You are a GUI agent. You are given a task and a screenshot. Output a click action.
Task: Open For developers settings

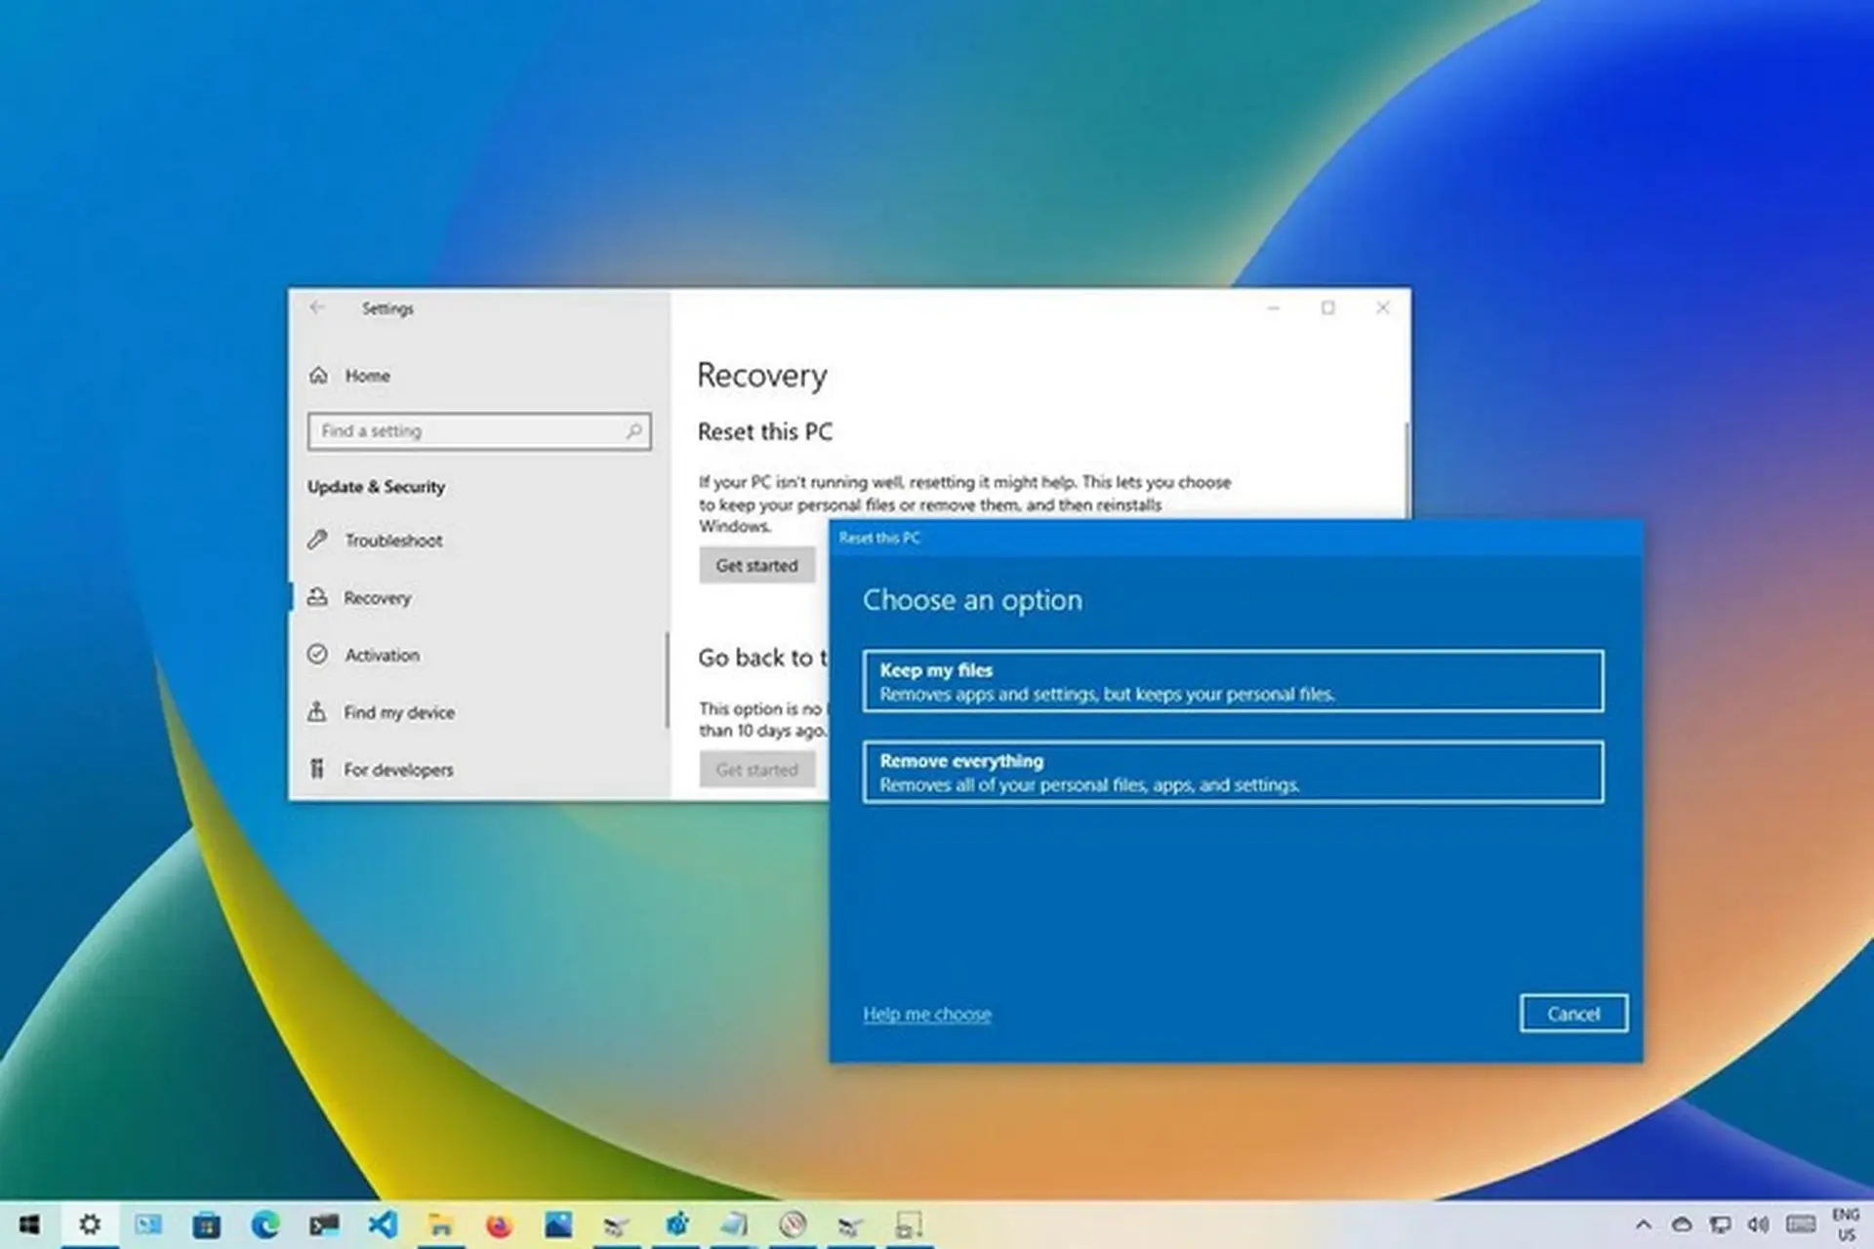click(397, 770)
